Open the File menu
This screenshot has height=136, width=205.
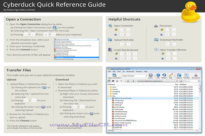pos(110,71)
